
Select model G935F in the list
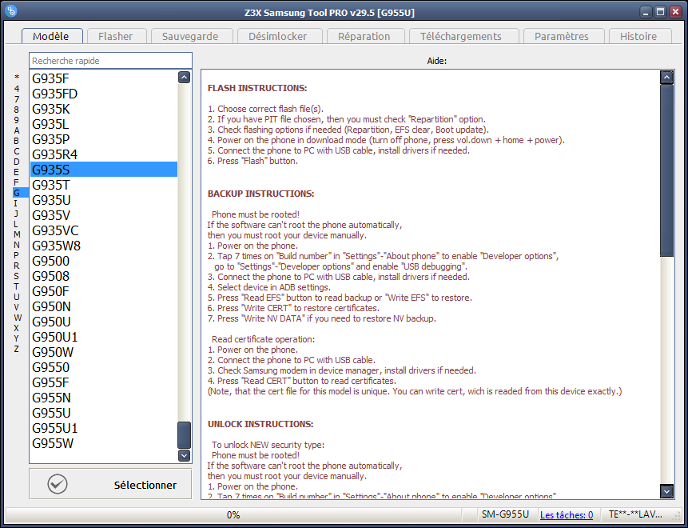pyautogui.click(x=104, y=78)
